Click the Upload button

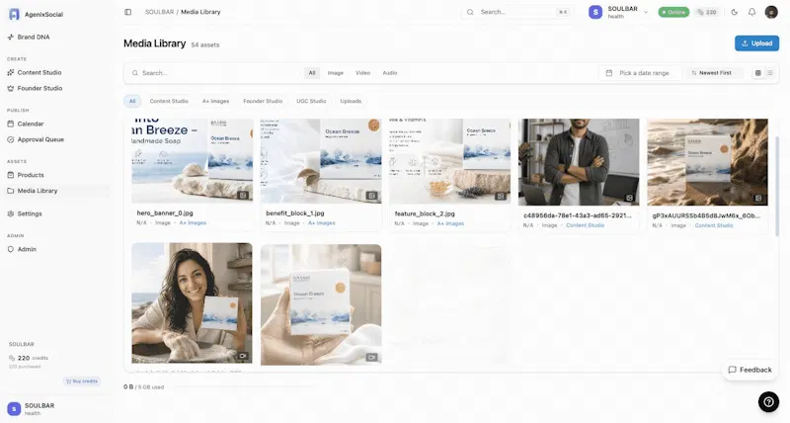click(756, 43)
